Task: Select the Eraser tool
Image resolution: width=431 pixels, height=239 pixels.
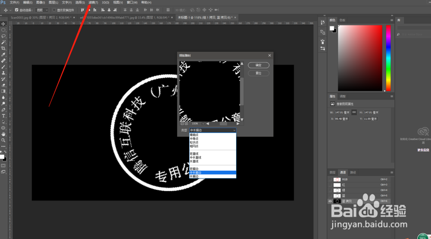Action: [x=3, y=85]
